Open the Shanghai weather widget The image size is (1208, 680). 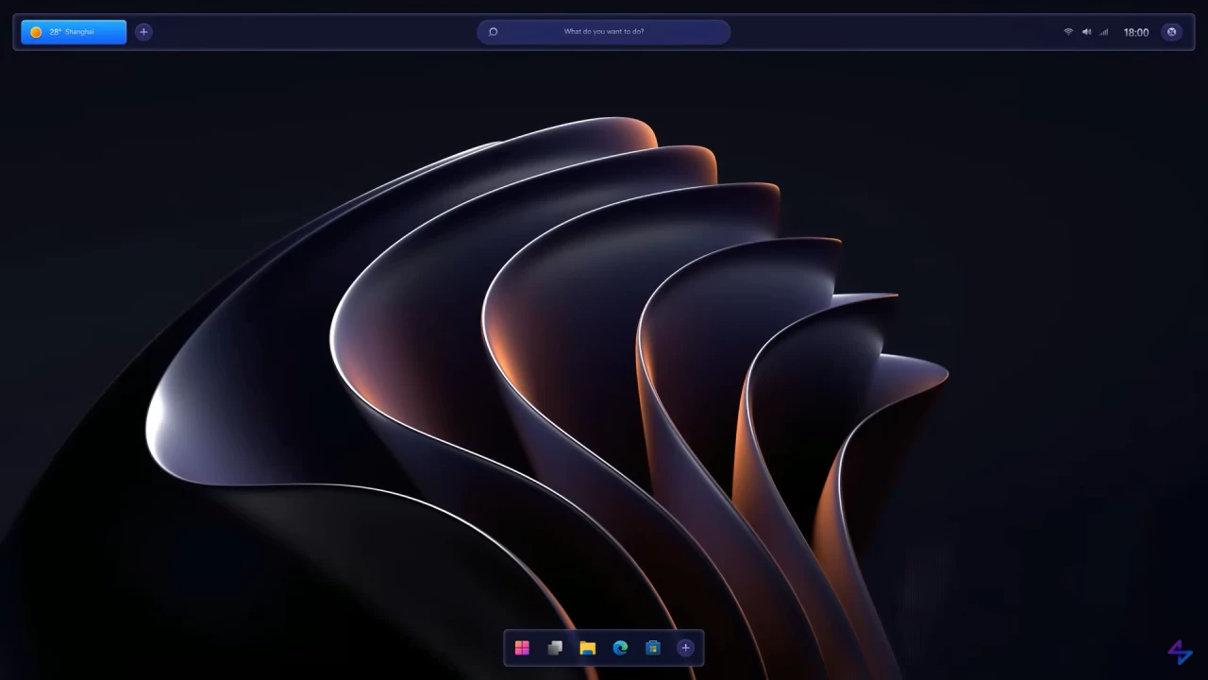click(73, 31)
